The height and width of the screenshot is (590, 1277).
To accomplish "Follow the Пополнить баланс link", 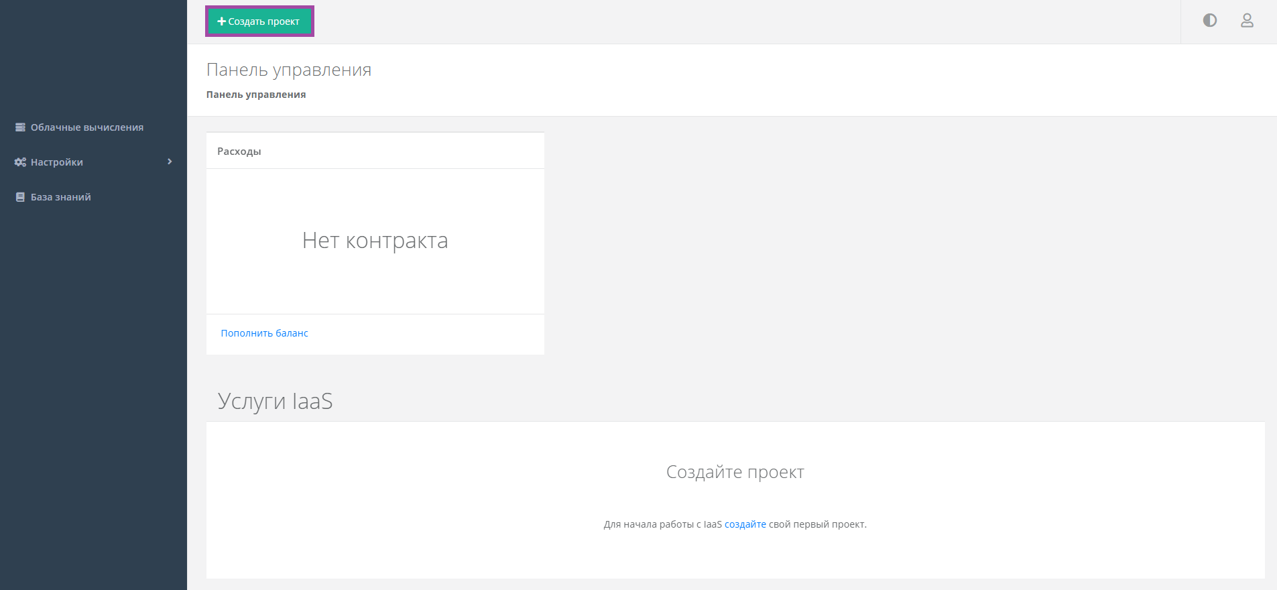I will tap(264, 333).
